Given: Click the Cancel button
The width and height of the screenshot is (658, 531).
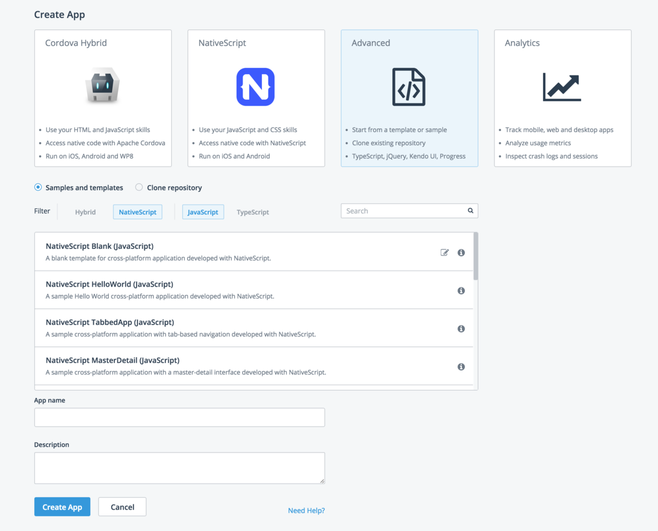Looking at the screenshot, I should pyautogui.click(x=122, y=507).
